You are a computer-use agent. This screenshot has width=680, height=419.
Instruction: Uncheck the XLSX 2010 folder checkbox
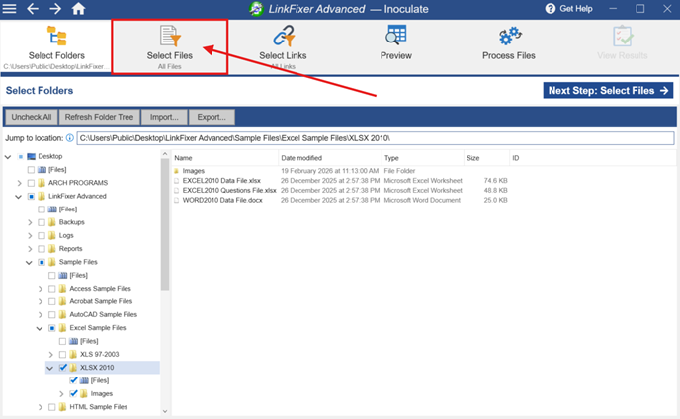[x=63, y=368]
